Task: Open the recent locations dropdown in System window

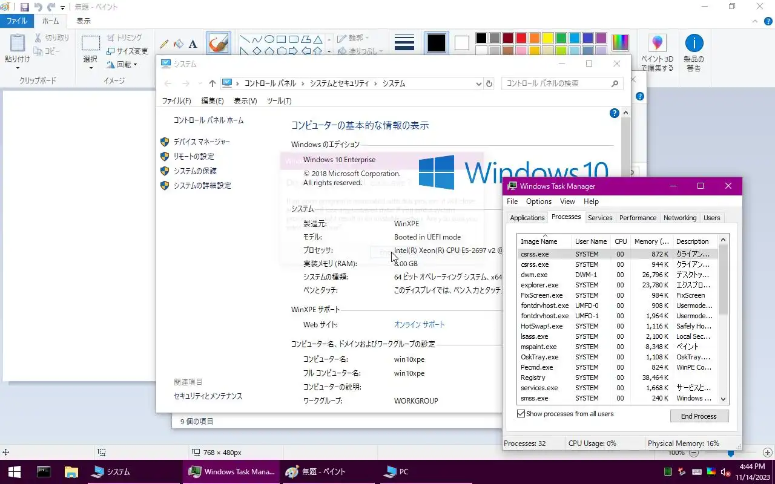Action: click(200, 83)
